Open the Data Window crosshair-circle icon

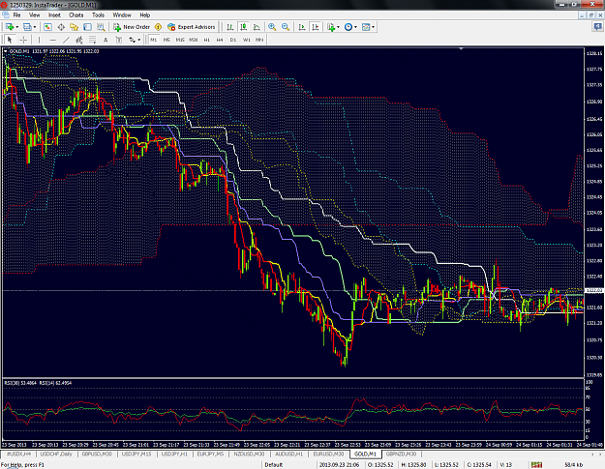point(61,27)
